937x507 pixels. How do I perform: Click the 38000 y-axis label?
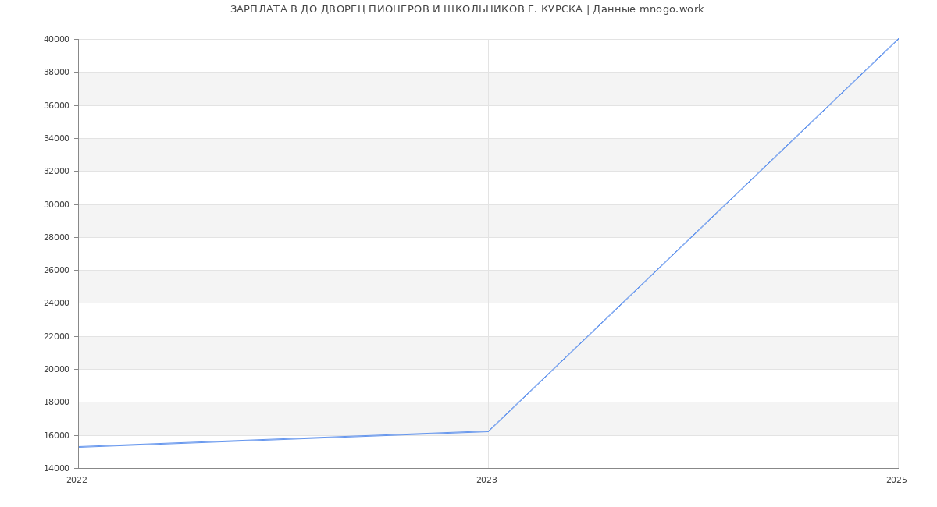click(x=57, y=73)
